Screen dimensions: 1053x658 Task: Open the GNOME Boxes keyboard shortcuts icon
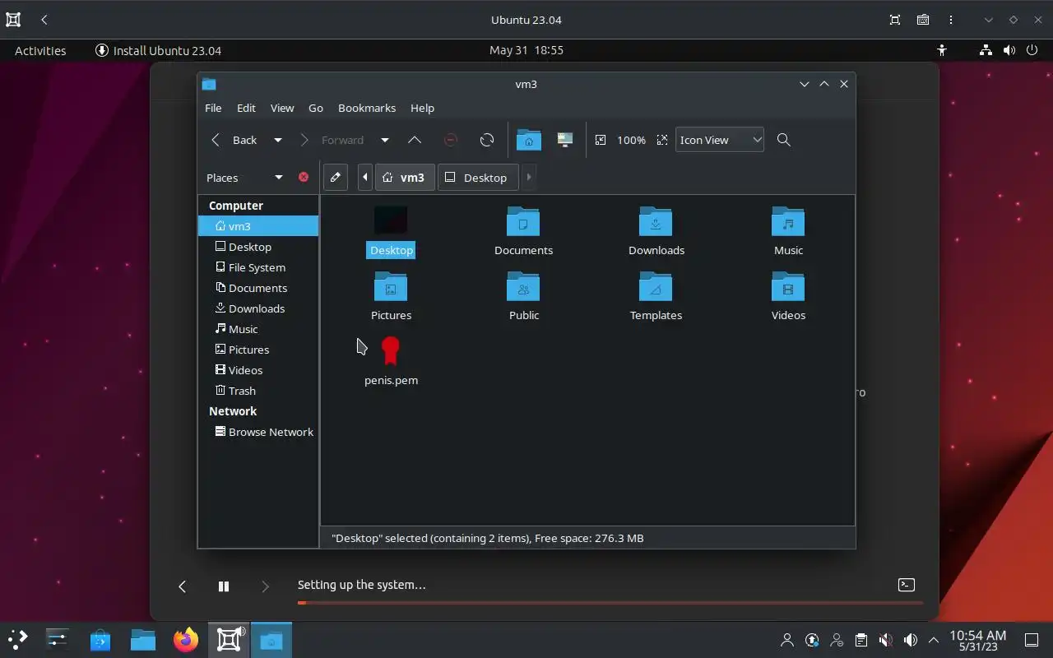tap(923, 20)
